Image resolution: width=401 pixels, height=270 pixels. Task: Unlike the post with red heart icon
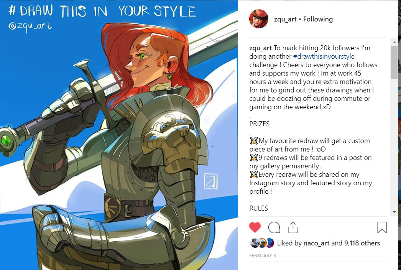(255, 227)
